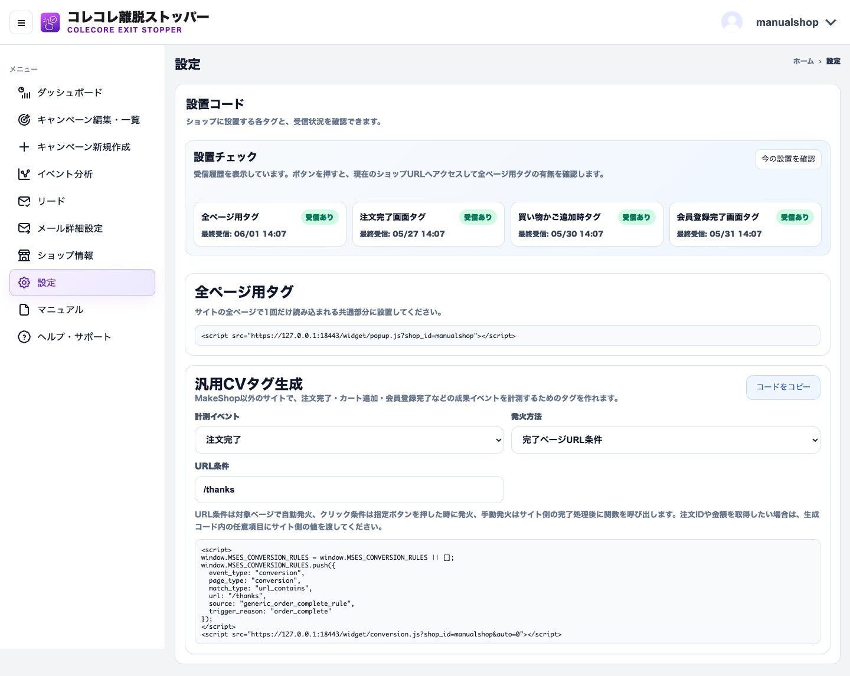Open the リード page

(82, 201)
